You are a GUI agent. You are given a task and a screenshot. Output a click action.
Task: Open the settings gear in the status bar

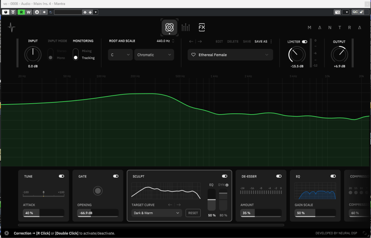click(7, 233)
